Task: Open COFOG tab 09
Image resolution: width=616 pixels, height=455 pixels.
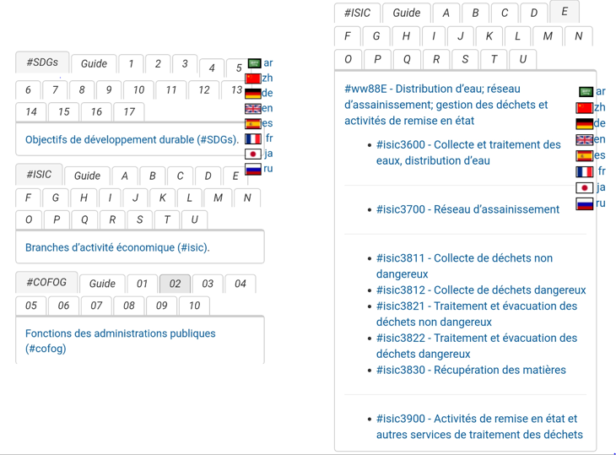Action: tap(161, 306)
